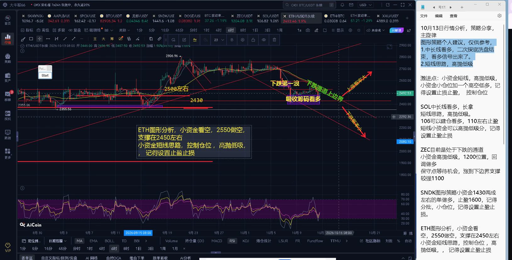This screenshot has height=260, width=512.
Task: Select the rectangle drawing tool
Action: (31, 39)
